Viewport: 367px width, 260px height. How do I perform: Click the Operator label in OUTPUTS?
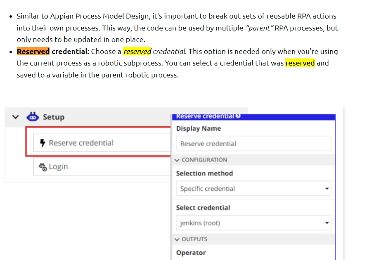[191, 253]
